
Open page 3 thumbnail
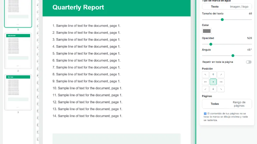pyautogui.click(x=18, y=92)
